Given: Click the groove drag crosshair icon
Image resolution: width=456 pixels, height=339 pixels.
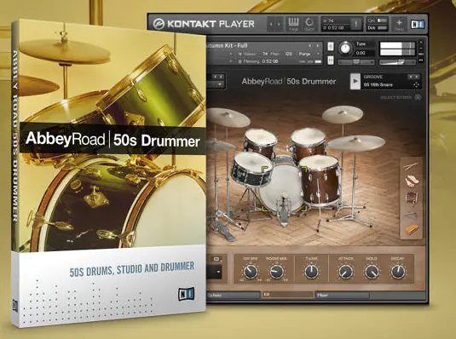Looking at the screenshot, I should [416, 84].
